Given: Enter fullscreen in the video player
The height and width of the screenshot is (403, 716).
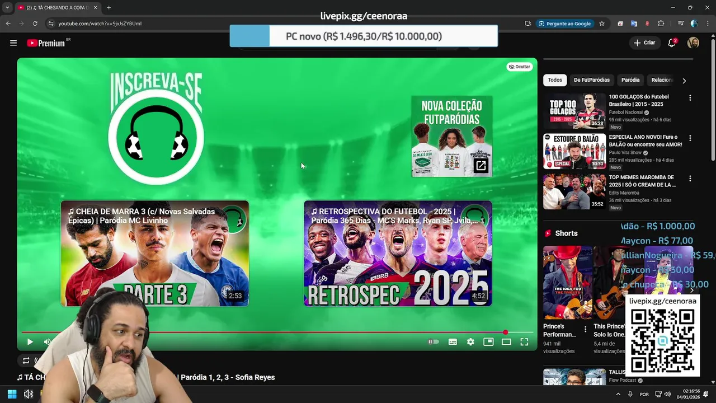Looking at the screenshot, I should click(524, 342).
